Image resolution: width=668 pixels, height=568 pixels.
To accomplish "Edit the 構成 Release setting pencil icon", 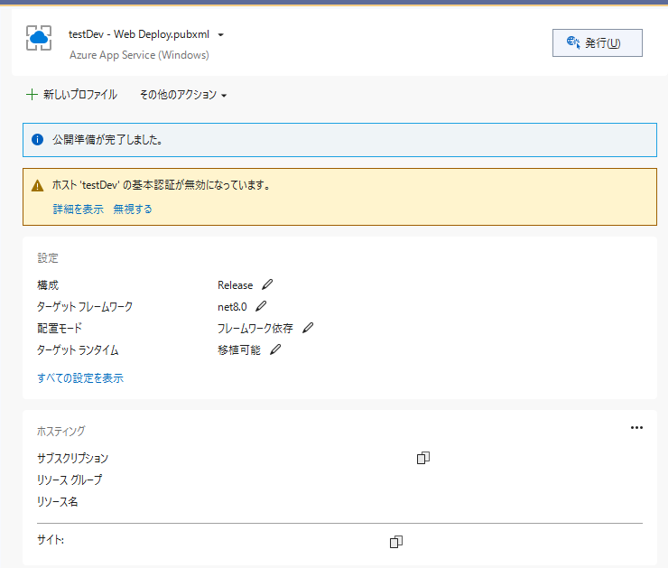I will 267,284.
